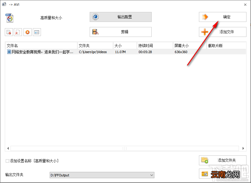Sort by 大小 column header
Image resolution: width=251 pixels, height=183 pixels.
[x=125, y=46]
